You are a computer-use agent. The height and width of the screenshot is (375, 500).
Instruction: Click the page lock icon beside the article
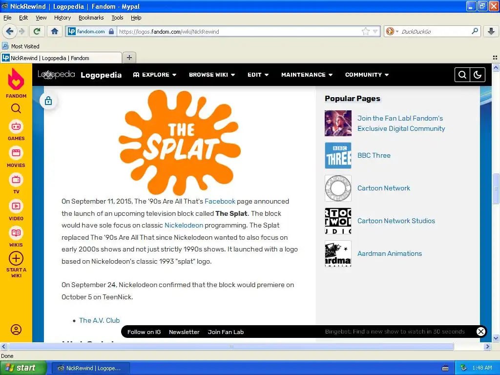point(48,101)
